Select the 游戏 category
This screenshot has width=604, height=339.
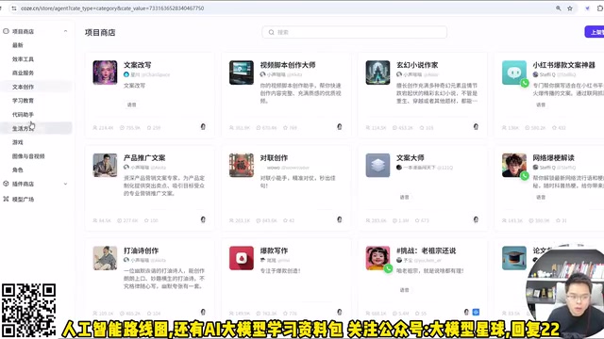[x=18, y=142]
